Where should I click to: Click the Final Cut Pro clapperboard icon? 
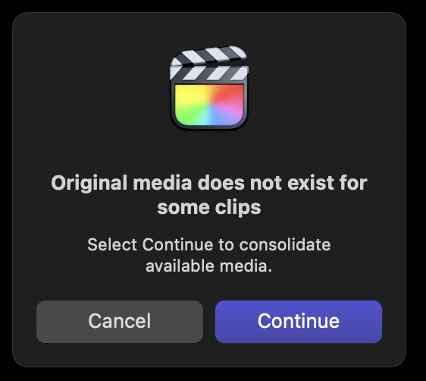point(209,87)
